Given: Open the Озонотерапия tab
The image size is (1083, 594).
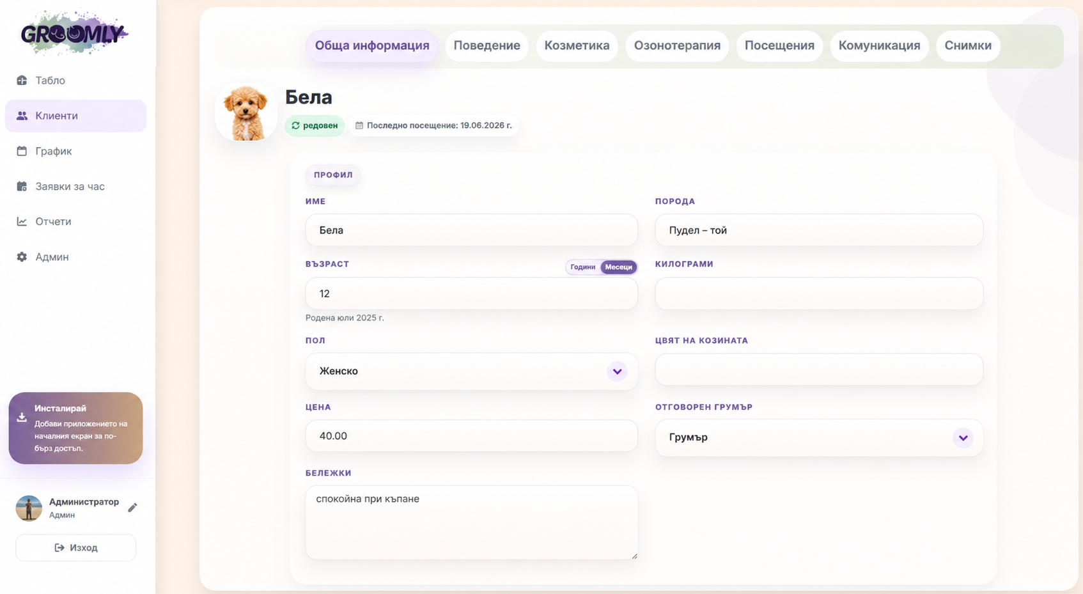Looking at the screenshot, I should [677, 46].
